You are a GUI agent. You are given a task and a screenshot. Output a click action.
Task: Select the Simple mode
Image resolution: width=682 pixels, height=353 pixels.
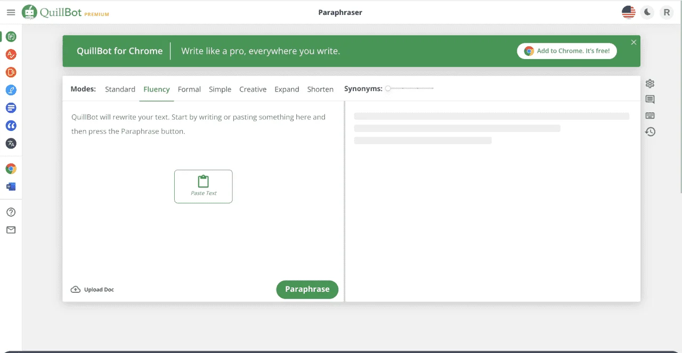[x=220, y=89]
